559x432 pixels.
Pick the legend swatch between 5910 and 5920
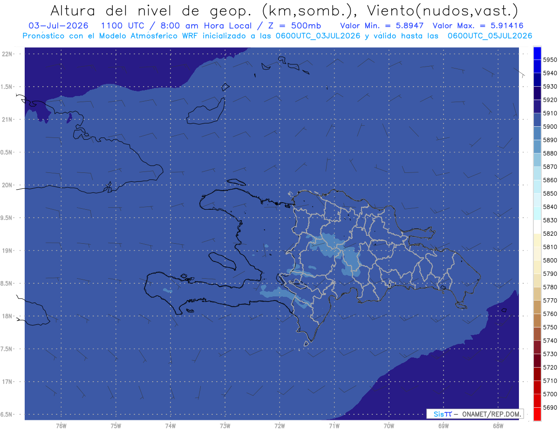click(537, 106)
